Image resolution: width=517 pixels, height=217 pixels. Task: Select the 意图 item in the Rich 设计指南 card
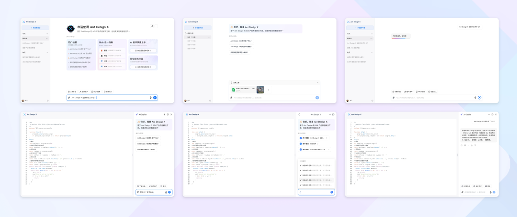tap(112, 51)
